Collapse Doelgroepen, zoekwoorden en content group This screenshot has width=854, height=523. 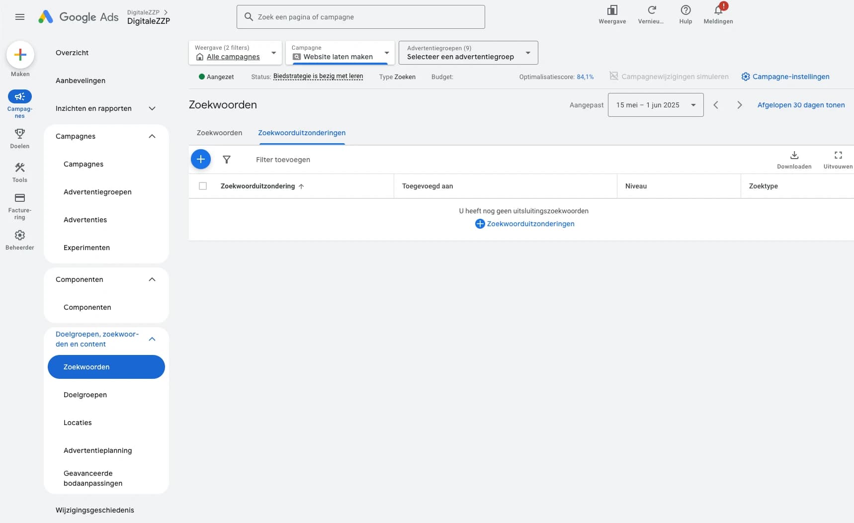tap(152, 339)
